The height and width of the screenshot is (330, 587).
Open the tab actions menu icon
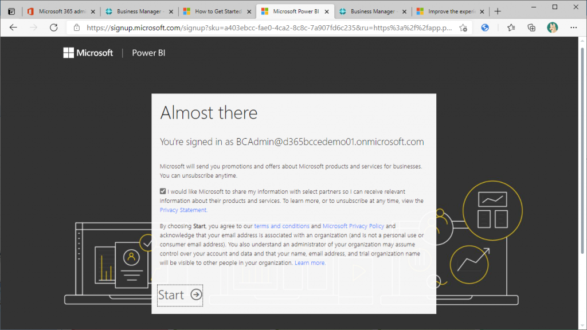11,11
